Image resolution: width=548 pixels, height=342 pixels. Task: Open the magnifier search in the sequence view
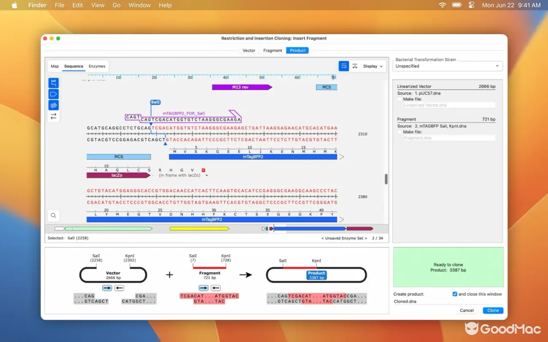point(54,215)
